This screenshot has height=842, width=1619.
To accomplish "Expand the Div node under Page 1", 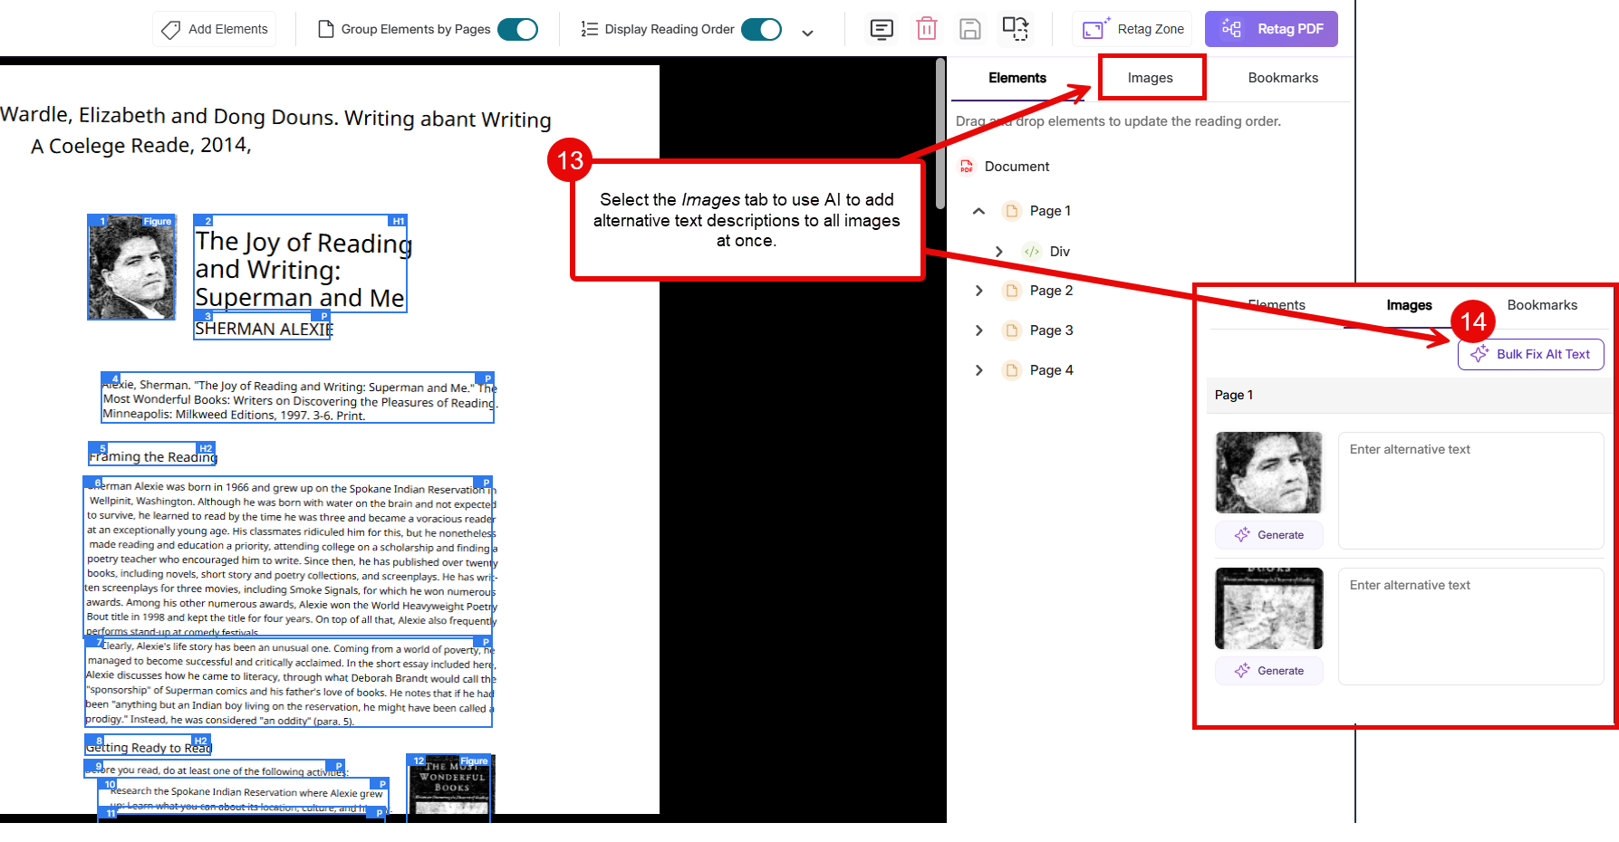I will tap(998, 252).
